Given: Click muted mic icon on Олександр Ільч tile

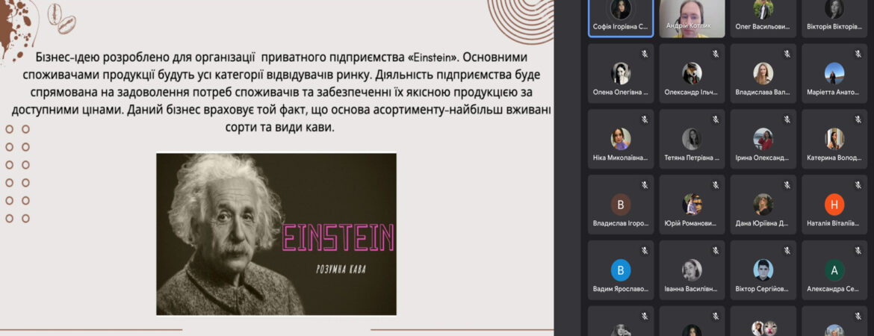Looking at the screenshot, I should (x=716, y=54).
